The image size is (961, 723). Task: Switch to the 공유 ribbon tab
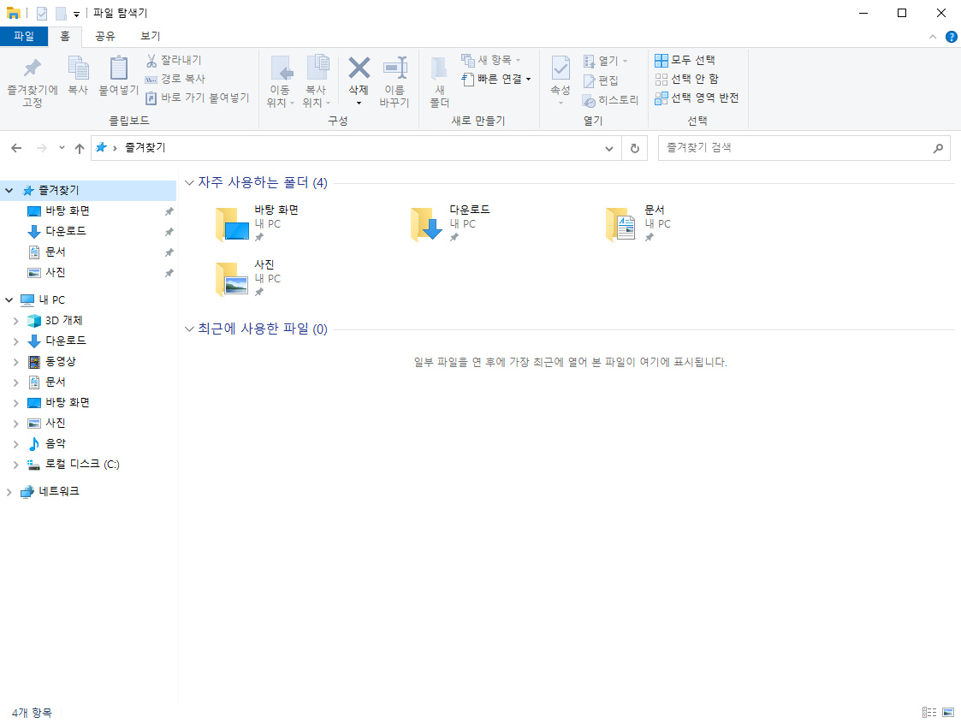pyautogui.click(x=104, y=36)
